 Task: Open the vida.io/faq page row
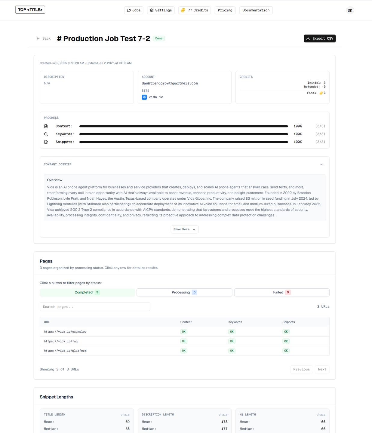pos(61,341)
